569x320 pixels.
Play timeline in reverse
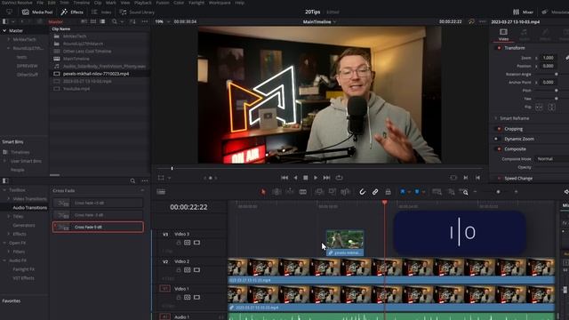(x=295, y=178)
